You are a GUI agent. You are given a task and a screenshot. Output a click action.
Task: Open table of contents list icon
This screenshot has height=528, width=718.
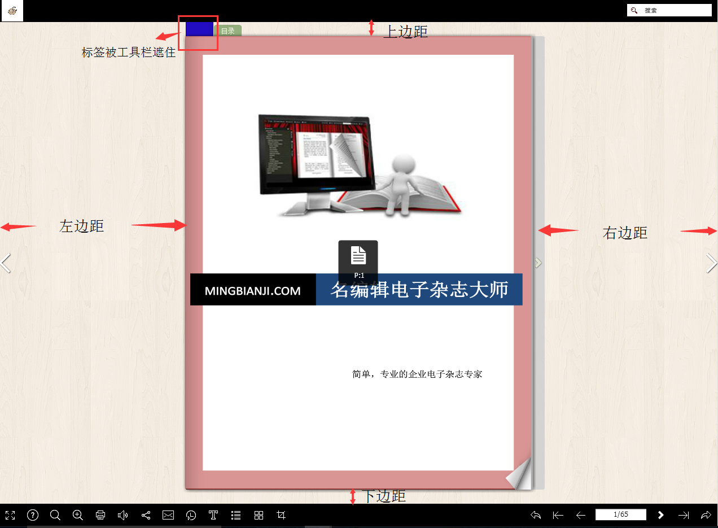[236, 515]
